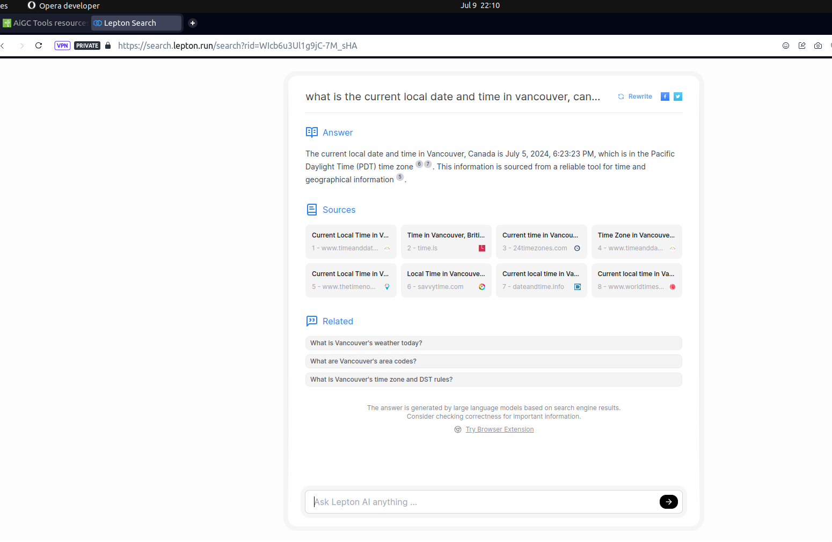Open source 8 from worldtimeserver

click(637, 280)
